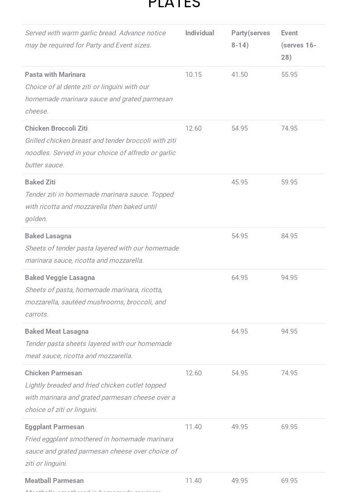
Task: Select the Baked Ziti menu item
Action: [40, 182]
